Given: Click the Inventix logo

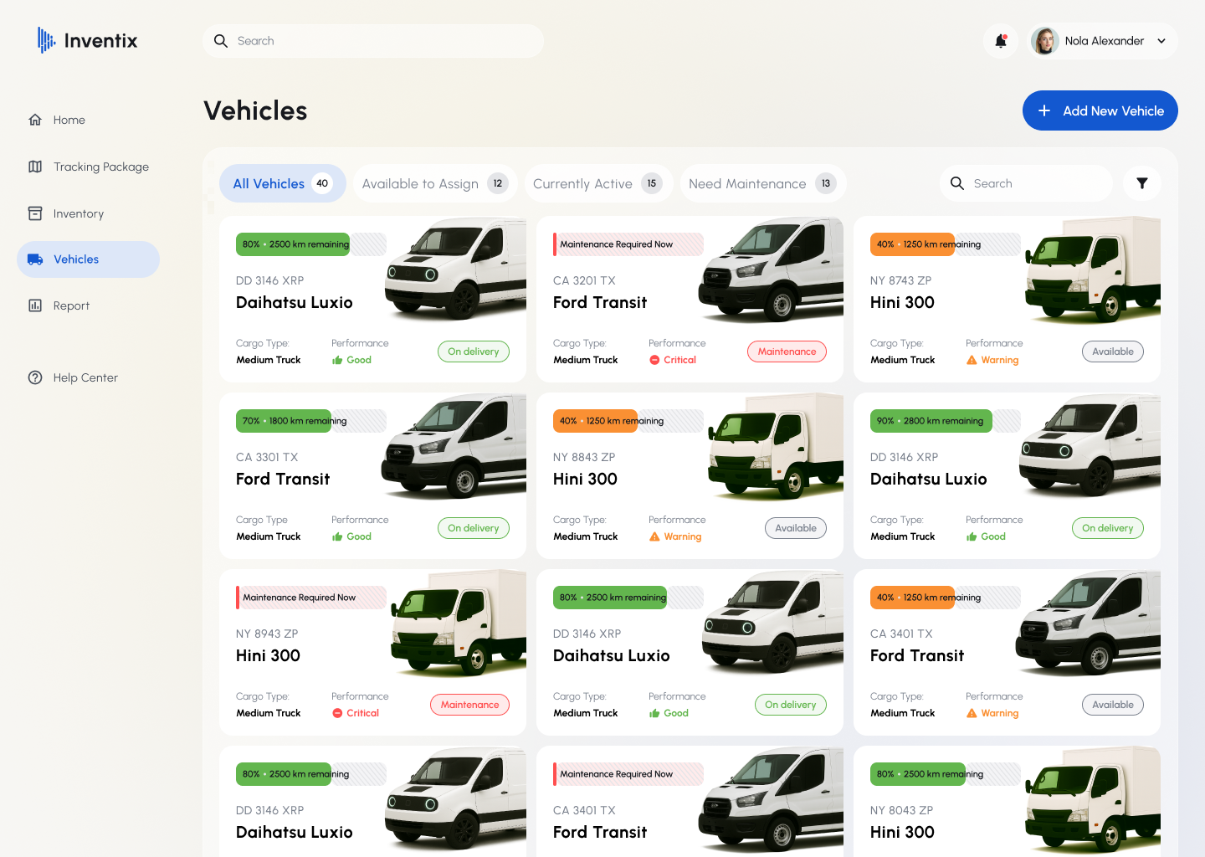Looking at the screenshot, I should click(86, 40).
